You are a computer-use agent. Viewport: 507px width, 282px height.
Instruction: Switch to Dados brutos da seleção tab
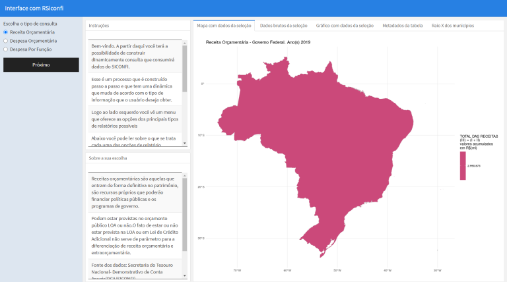click(x=284, y=26)
